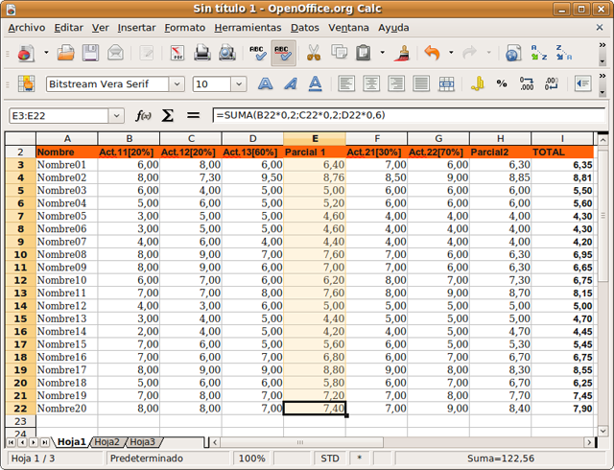Screen dimensions: 614x470
Task: Select column E header
Action: 314,138
